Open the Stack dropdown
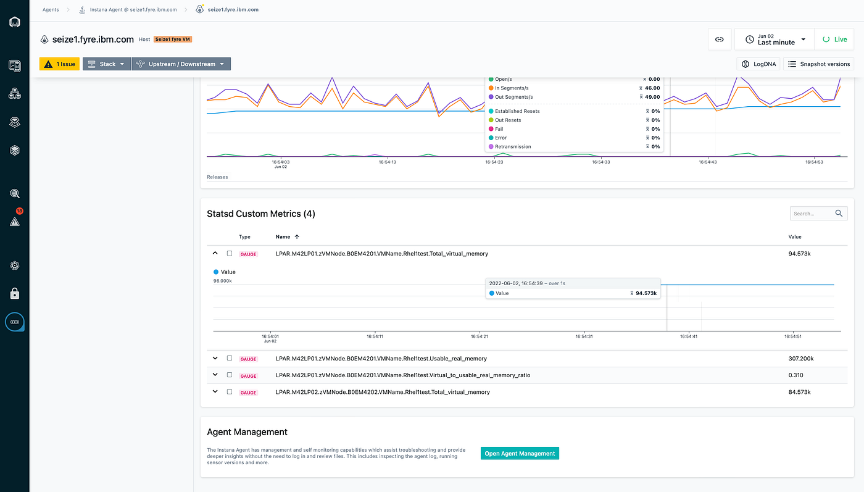Screen dimensions: 864x492 [107, 64]
